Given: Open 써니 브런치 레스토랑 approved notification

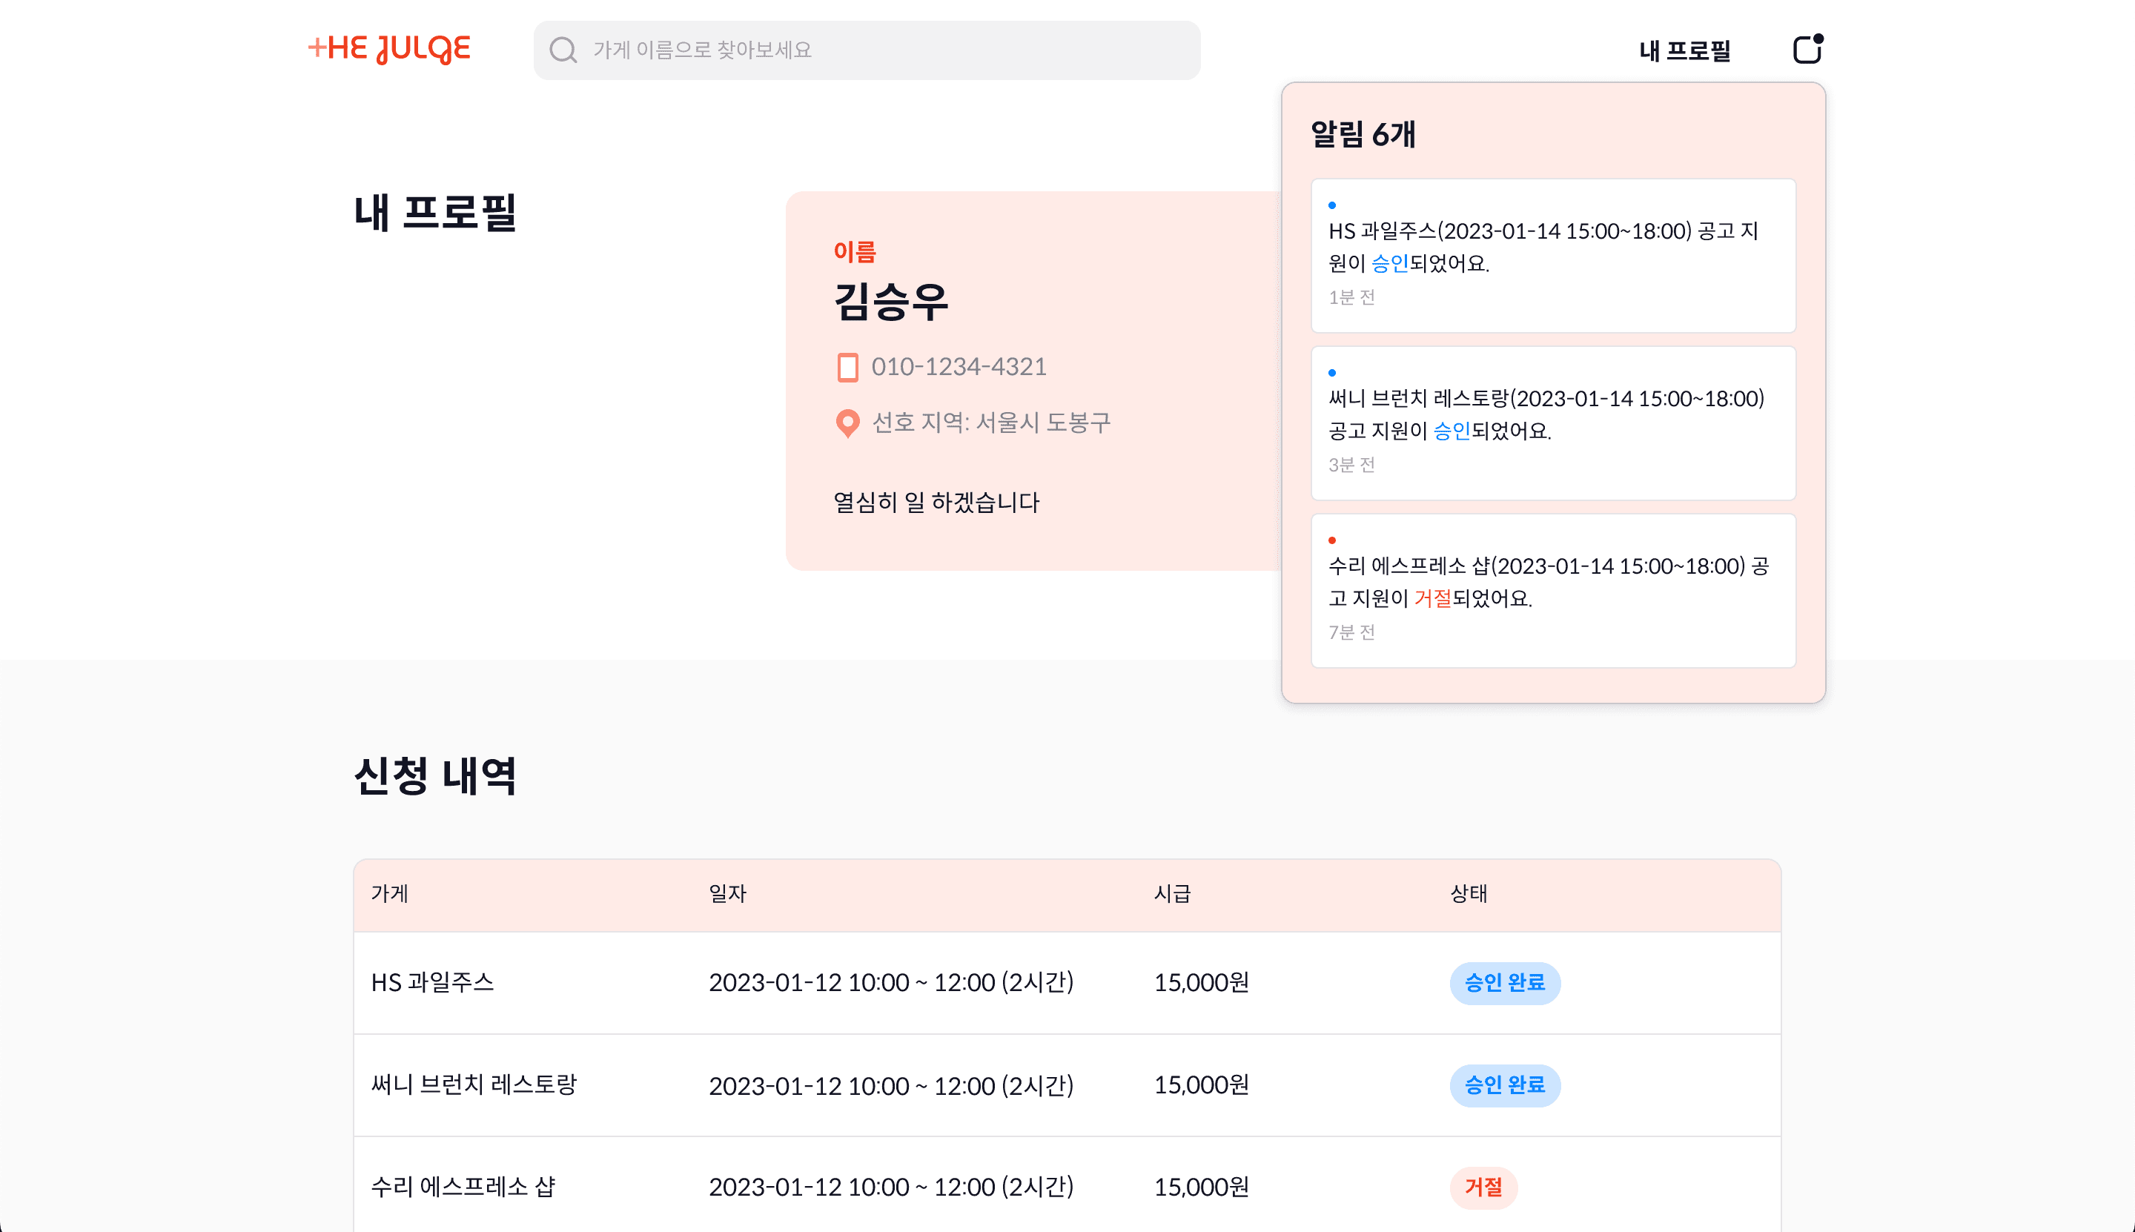Looking at the screenshot, I should tap(1552, 423).
